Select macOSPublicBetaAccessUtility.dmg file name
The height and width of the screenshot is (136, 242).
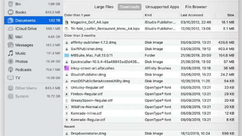point(100,81)
